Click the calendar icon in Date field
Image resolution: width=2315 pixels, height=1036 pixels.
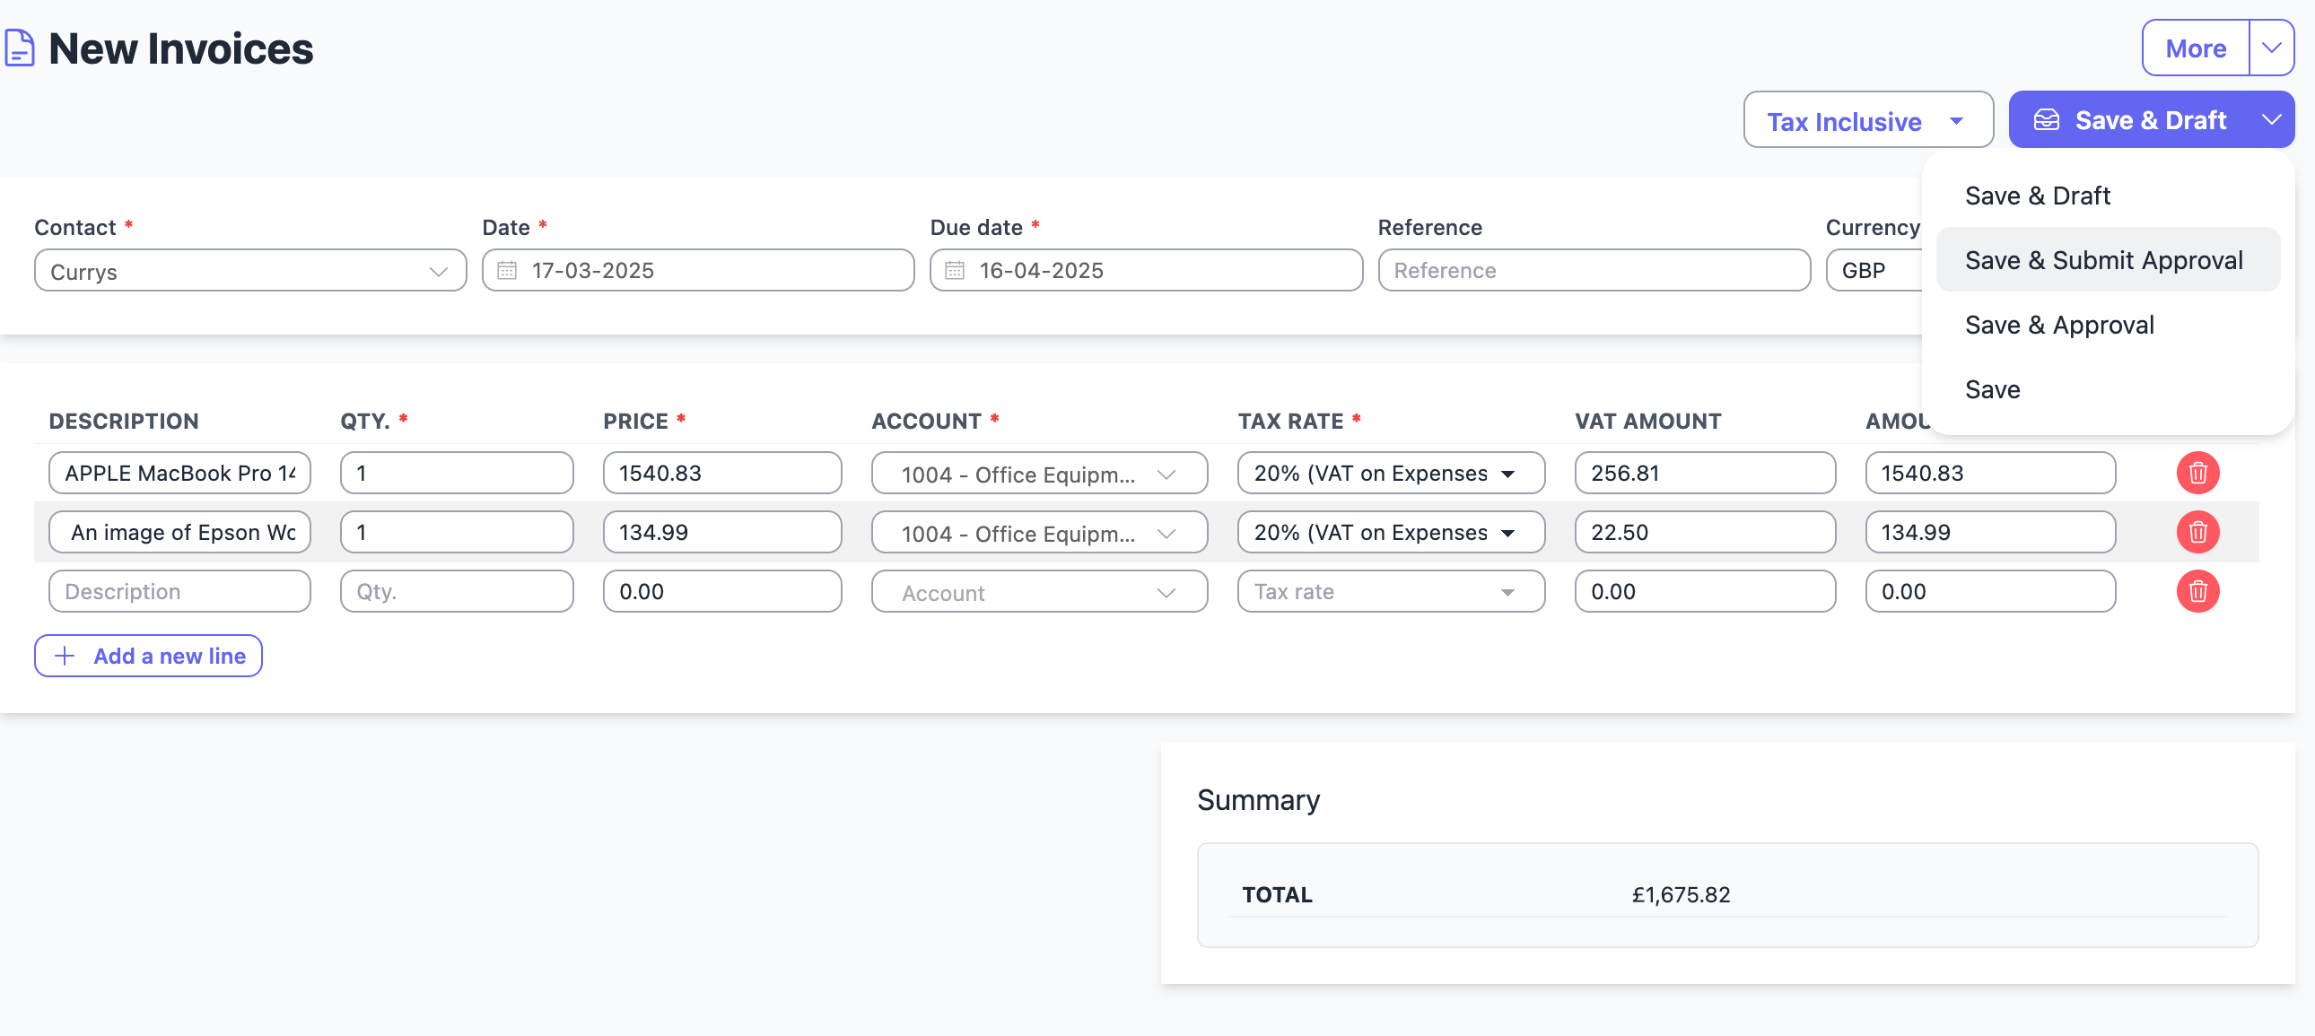(507, 271)
